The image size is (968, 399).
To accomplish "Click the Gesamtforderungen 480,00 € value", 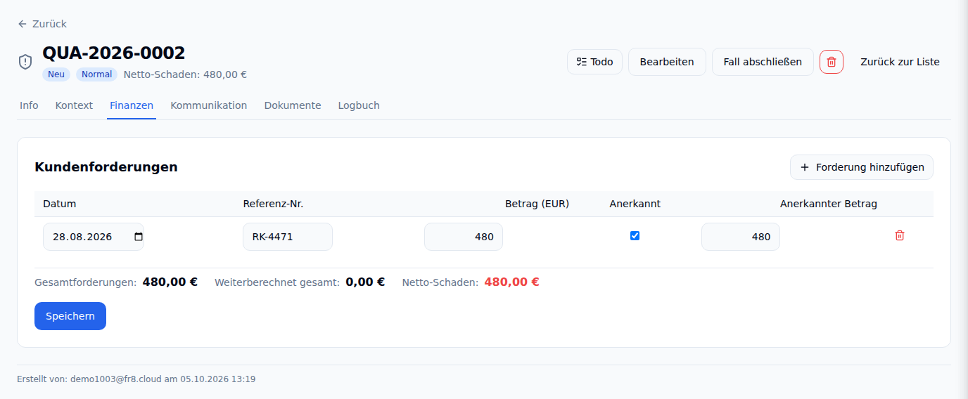I will pos(170,282).
